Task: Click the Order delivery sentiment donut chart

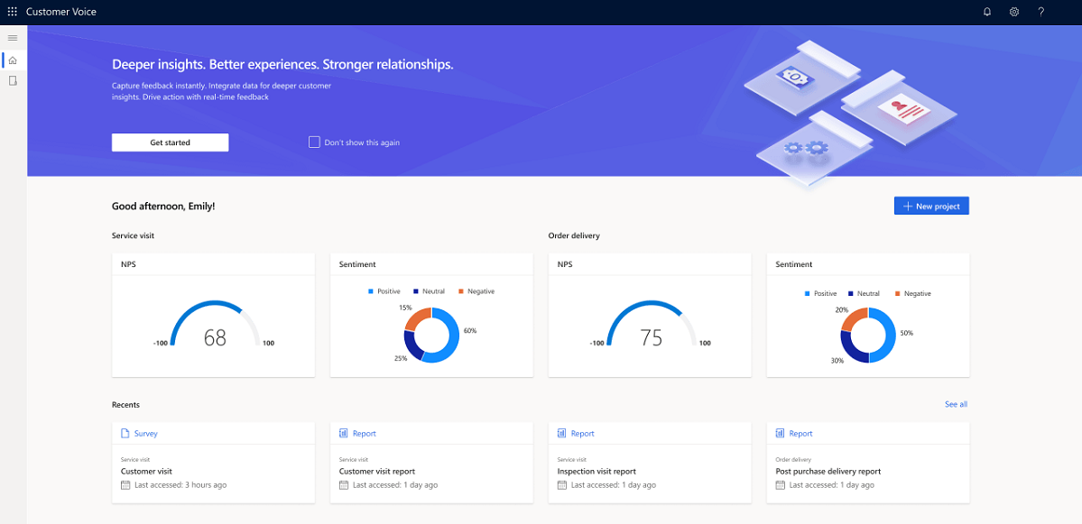Action: tap(868, 336)
